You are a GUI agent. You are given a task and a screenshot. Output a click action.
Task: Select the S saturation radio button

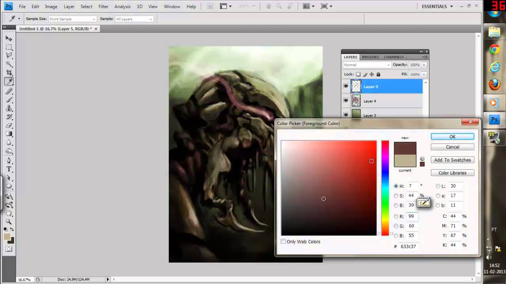click(x=396, y=196)
